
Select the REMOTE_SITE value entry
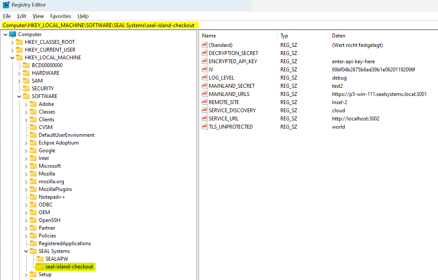click(x=224, y=102)
